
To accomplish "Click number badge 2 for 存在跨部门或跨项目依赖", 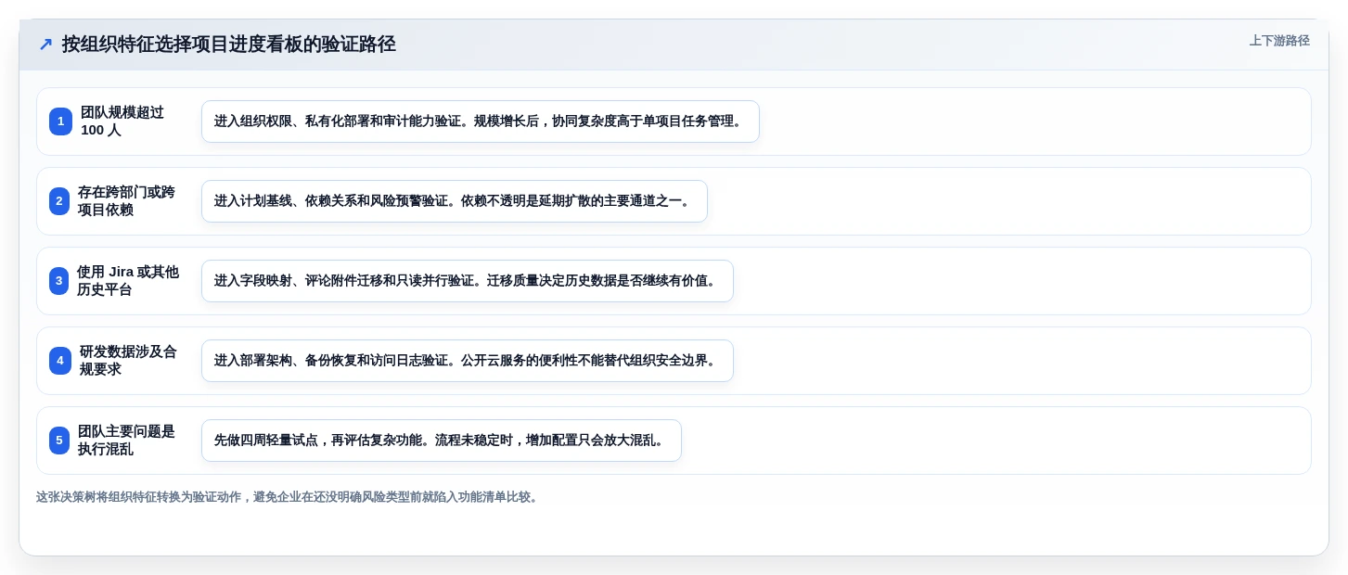I will click(x=59, y=201).
